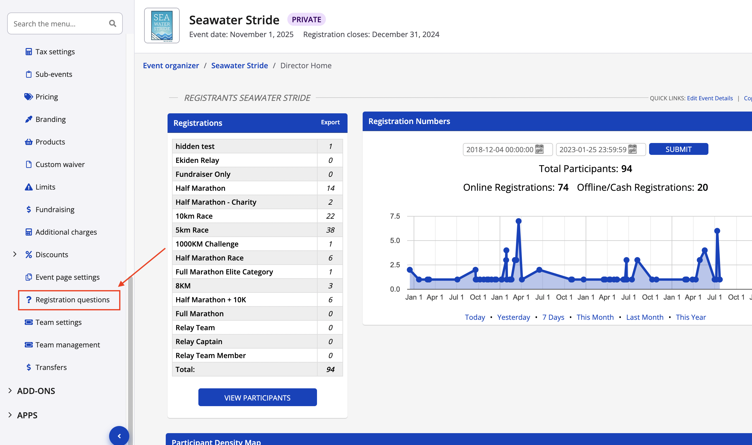Image resolution: width=752 pixels, height=445 pixels.
Task: Click the Products basket icon
Action: (x=28, y=142)
